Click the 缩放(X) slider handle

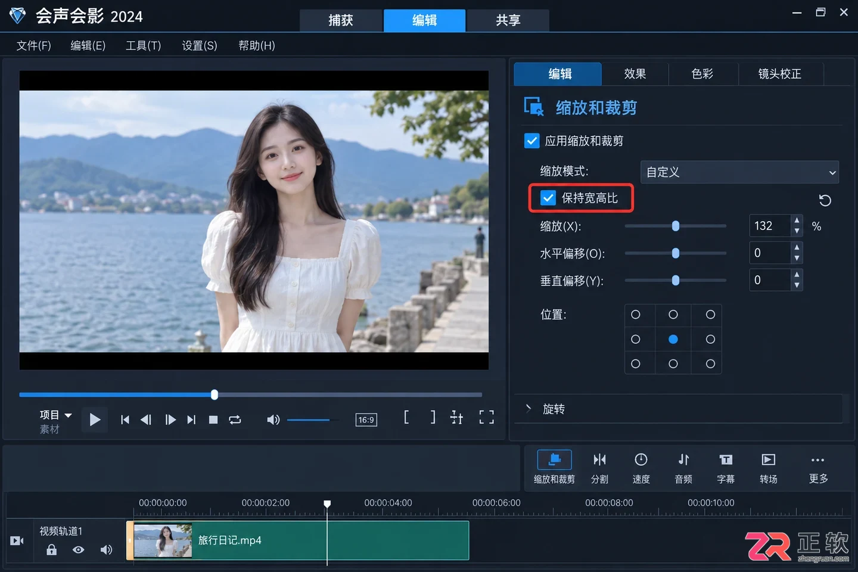(x=676, y=226)
